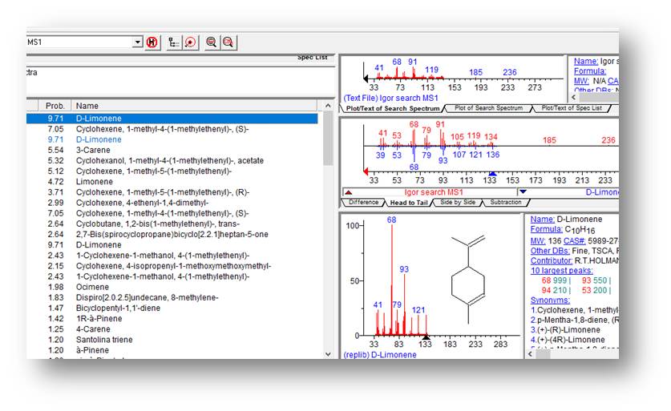671x411 pixels.
Task: Select 2,7-Bis(spirocyclopropane)bicyclo[2.2.1]heptan-5-one row
Action: 172,235
